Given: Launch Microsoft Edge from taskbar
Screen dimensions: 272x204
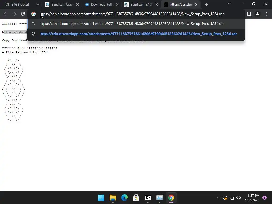Looking at the screenshot, I should point(124,198).
